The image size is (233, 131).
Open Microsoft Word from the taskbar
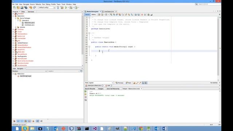click(x=164, y=128)
